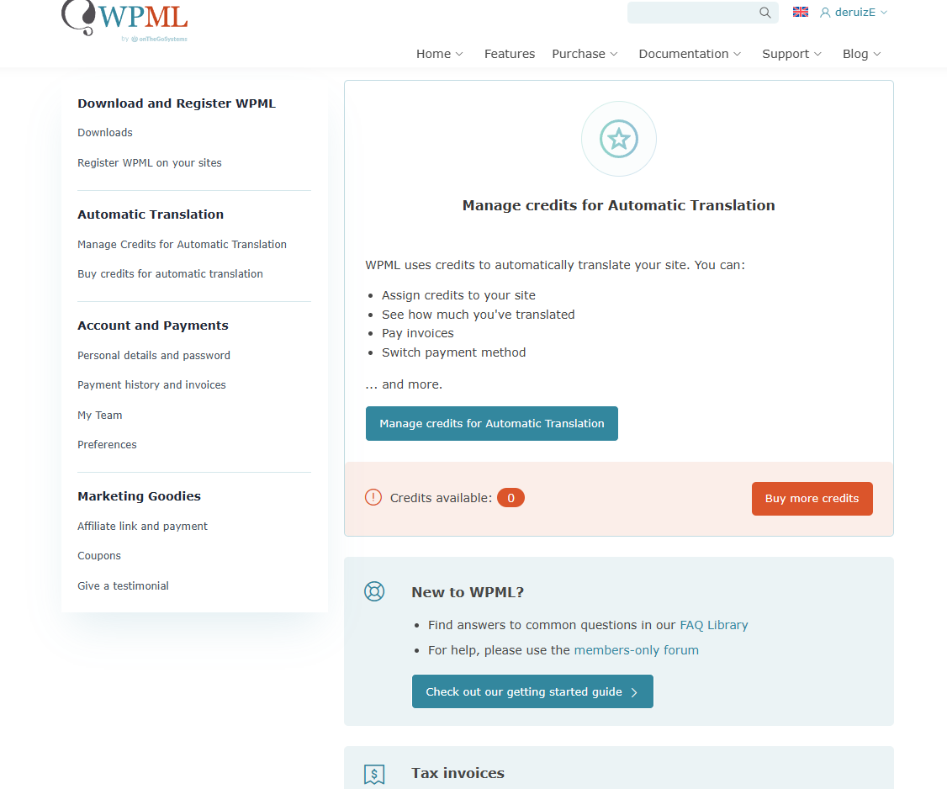
Task: Click the Assign credits to your site text
Action: pos(458,294)
